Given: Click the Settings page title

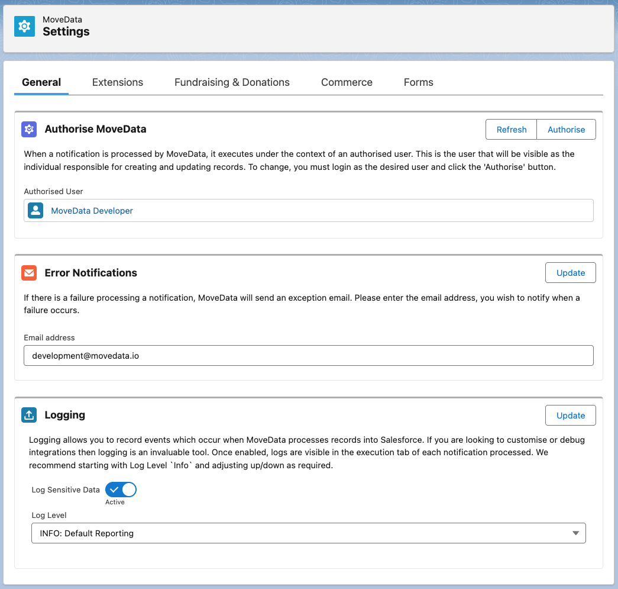Looking at the screenshot, I should coord(66,32).
